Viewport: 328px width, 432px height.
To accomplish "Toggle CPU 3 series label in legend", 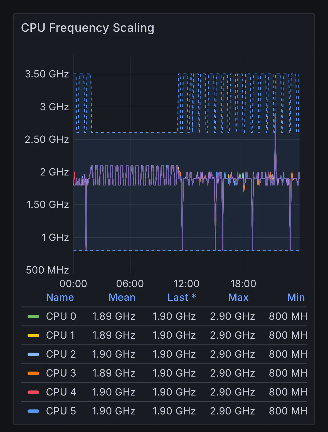I will [x=61, y=373].
